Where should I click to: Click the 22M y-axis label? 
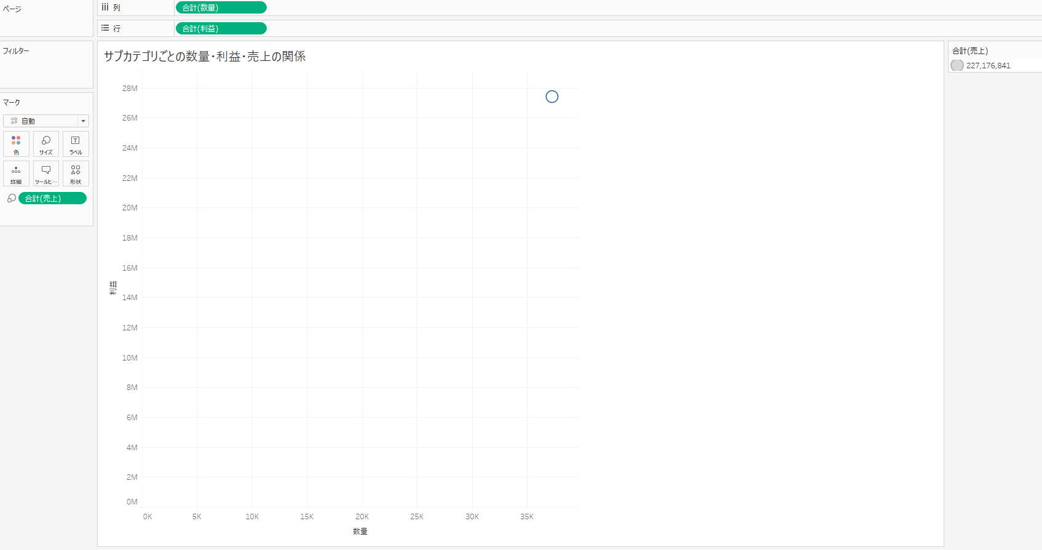pos(130,178)
